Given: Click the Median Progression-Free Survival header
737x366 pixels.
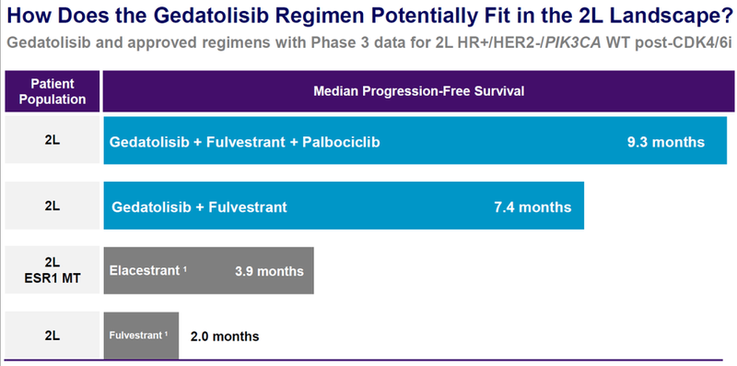Looking at the screenshot, I should 419,90.
